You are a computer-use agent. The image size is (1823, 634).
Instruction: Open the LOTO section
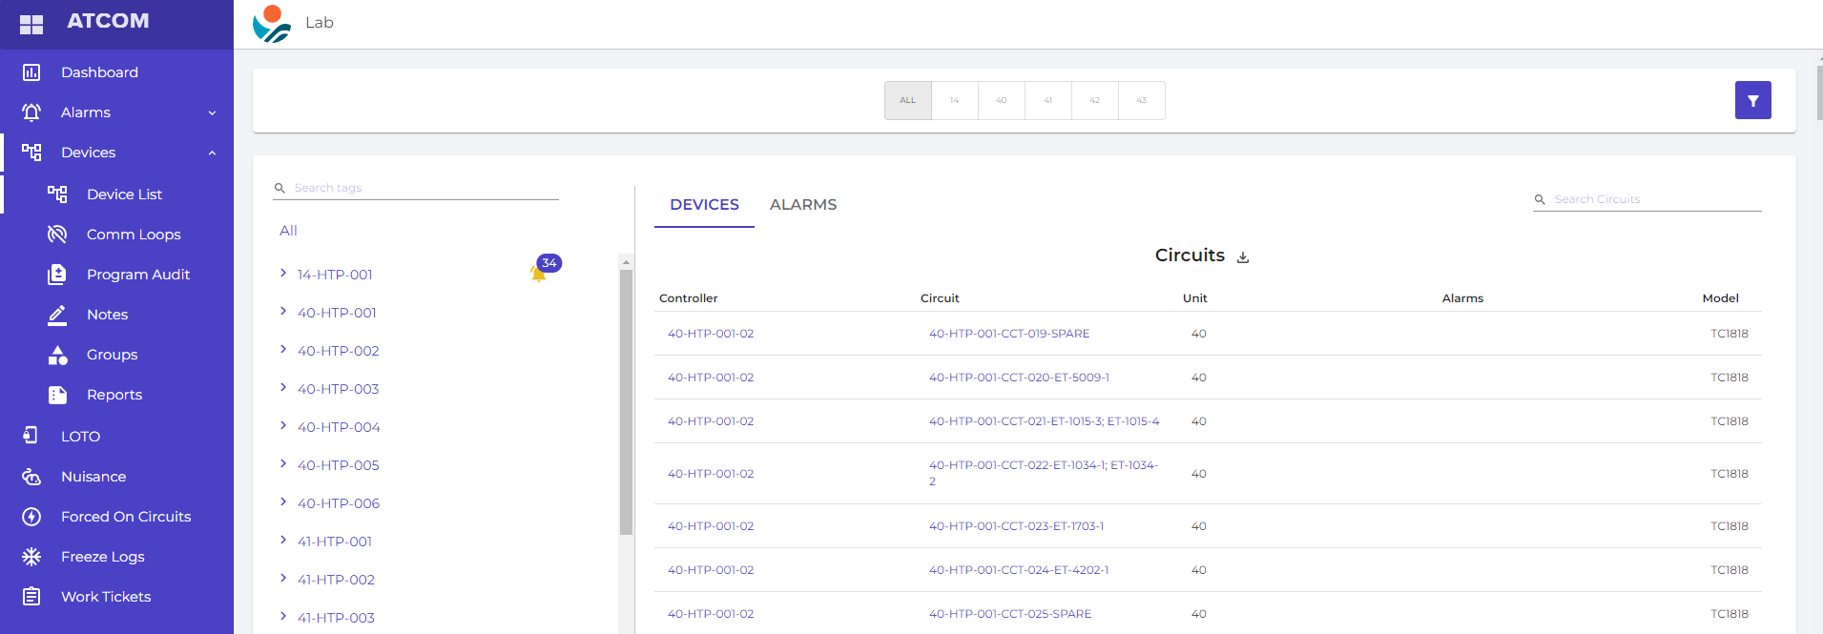pos(80,437)
